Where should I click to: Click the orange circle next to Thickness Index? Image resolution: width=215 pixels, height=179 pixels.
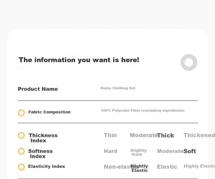pyautogui.click(x=21, y=135)
